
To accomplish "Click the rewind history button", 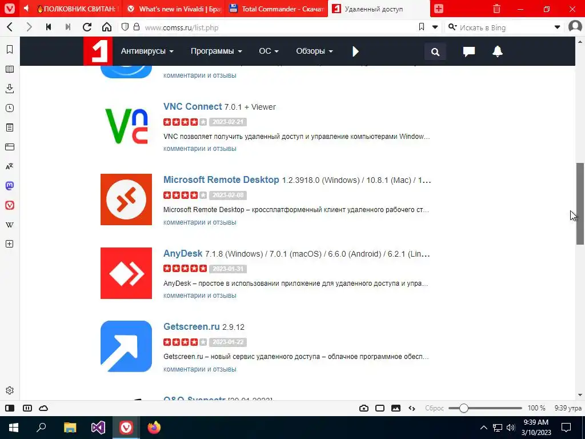I will pos(49,27).
